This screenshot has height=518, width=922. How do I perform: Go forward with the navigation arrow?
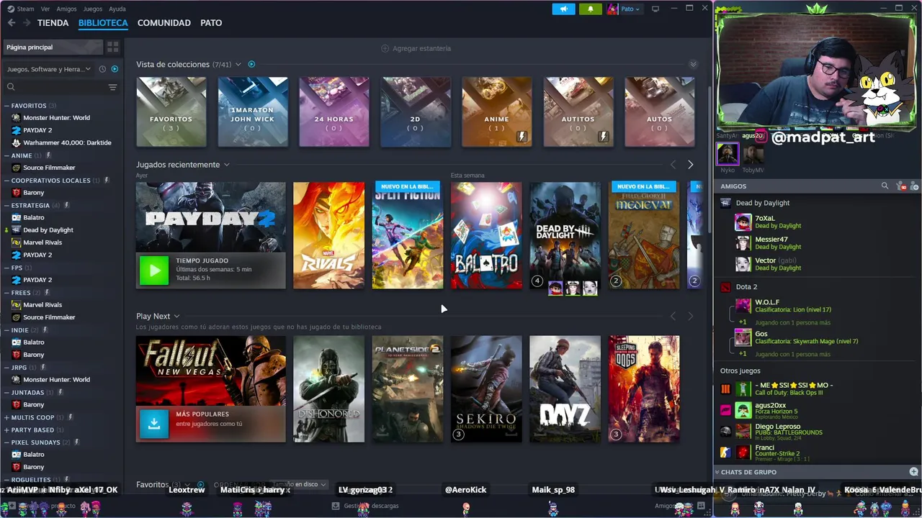pyautogui.click(x=27, y=23)
